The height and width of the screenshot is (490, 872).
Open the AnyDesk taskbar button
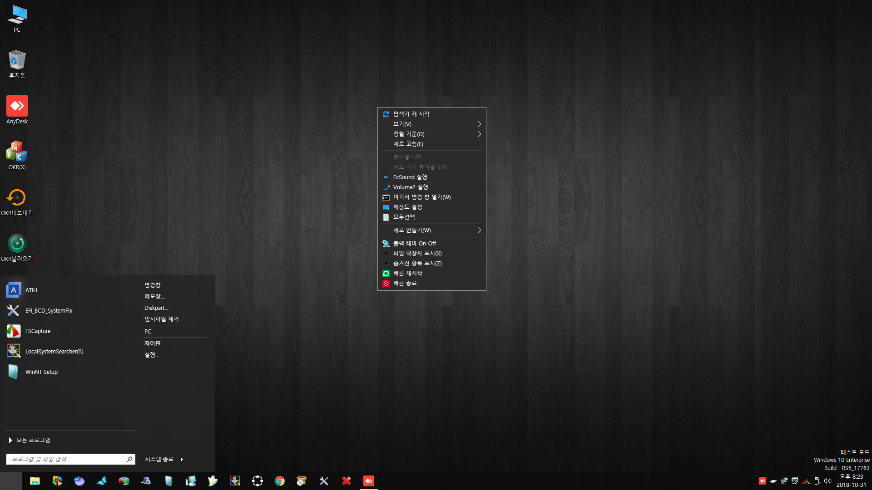[x=369, y=481]
